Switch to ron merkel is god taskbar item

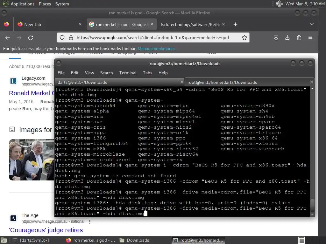point(90,240)
